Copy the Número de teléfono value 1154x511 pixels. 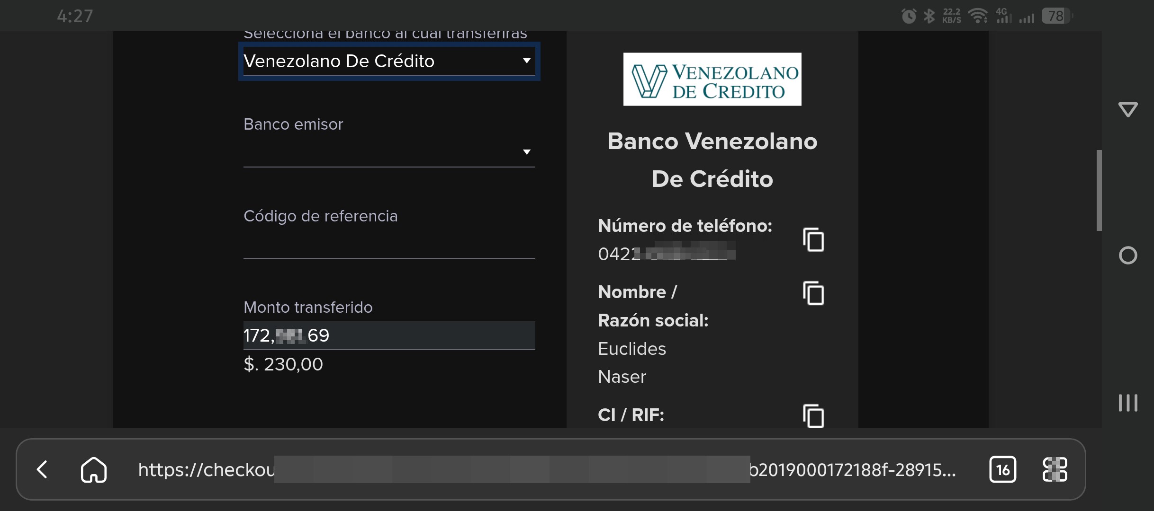click(813, 239)
